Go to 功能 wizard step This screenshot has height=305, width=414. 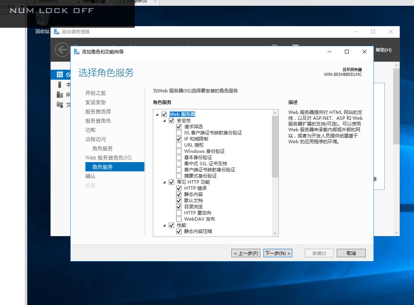[x=90, y=130]
